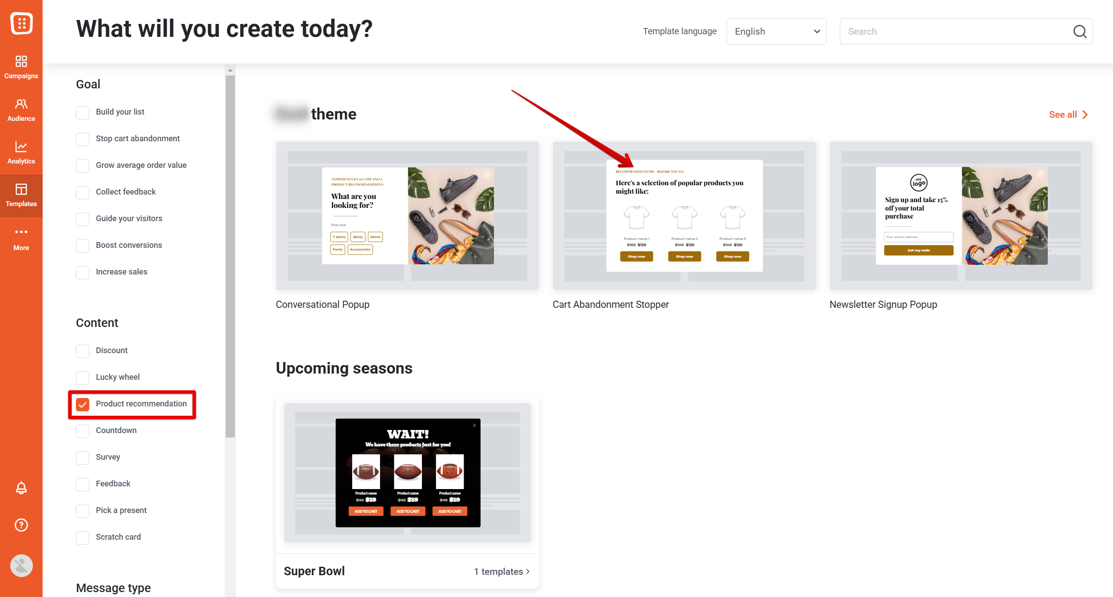Image resolution: width=1113 pixels, height=597 pixels.
Task: Click the search magnifier icon
Action: [1080, 32]
